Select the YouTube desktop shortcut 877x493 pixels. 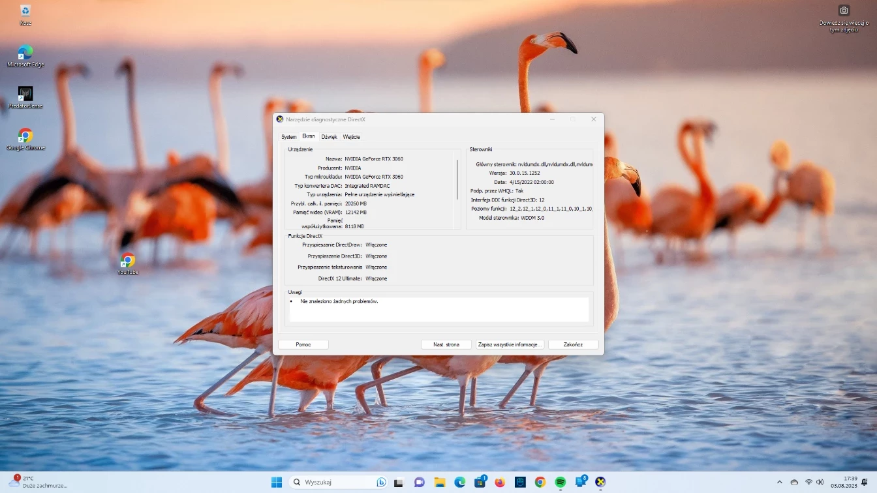[128, 264]
